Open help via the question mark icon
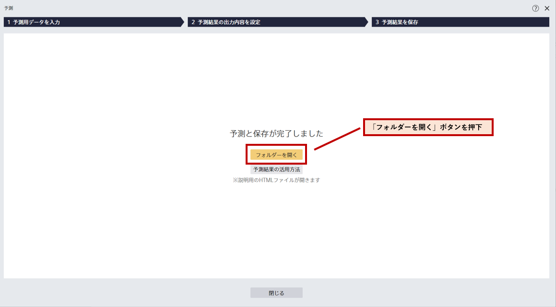The image size is (556, 307). (x=534, y=8)
